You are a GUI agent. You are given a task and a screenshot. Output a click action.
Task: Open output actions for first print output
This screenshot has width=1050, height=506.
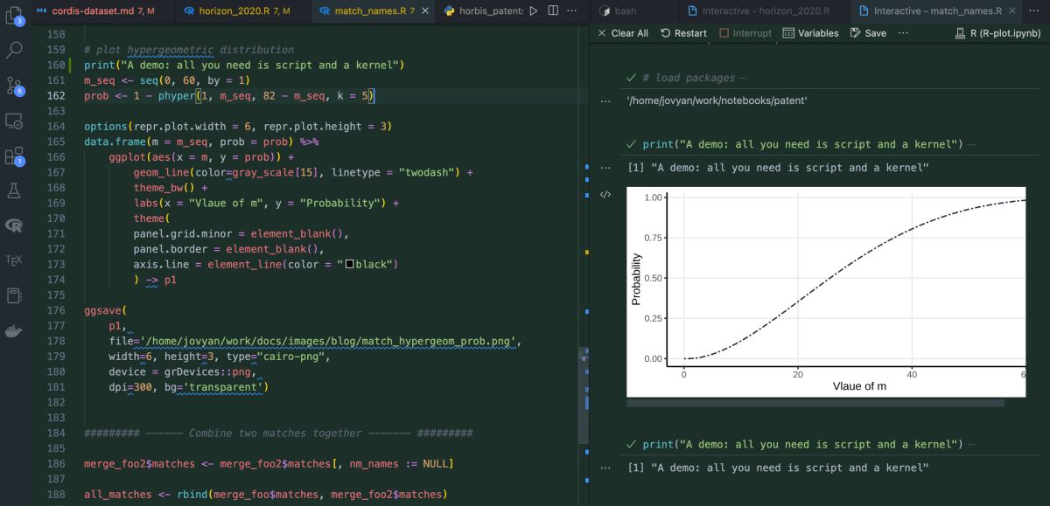pyautogui.click(x=605, y=168)
